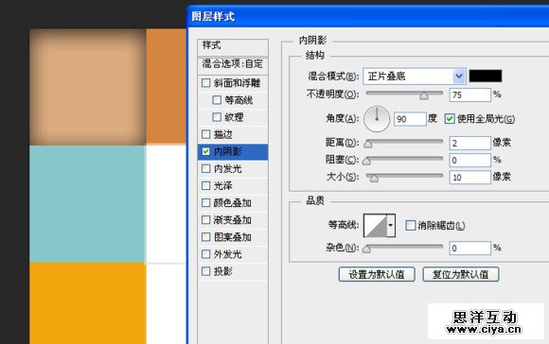The image size is (549, 344).
Task: Select the 投影 style row label
Action: point(223,271)
